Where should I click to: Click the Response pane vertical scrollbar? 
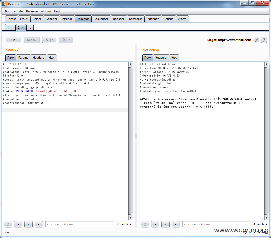tap(266, 141)
